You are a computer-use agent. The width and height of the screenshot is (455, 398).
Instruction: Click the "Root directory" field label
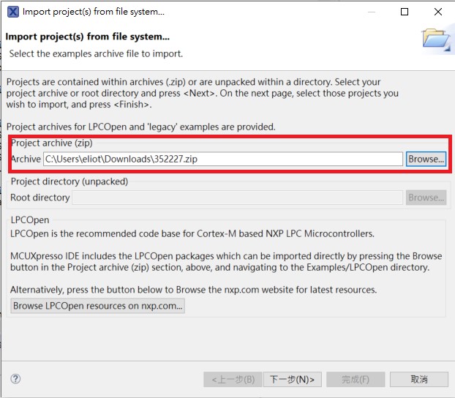pyautogui.click(x=40, y=198)
